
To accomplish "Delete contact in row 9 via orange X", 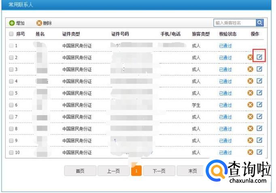I will [x=250, y=141].
